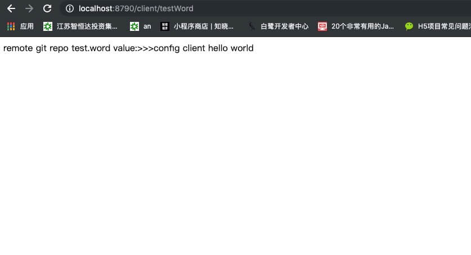The height and width of the screenshot is (255, 471).
Task: View site information via the info icon
Action: [70, 8]
